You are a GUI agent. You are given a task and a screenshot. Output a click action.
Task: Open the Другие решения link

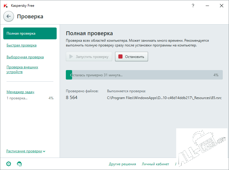point(122,164)
